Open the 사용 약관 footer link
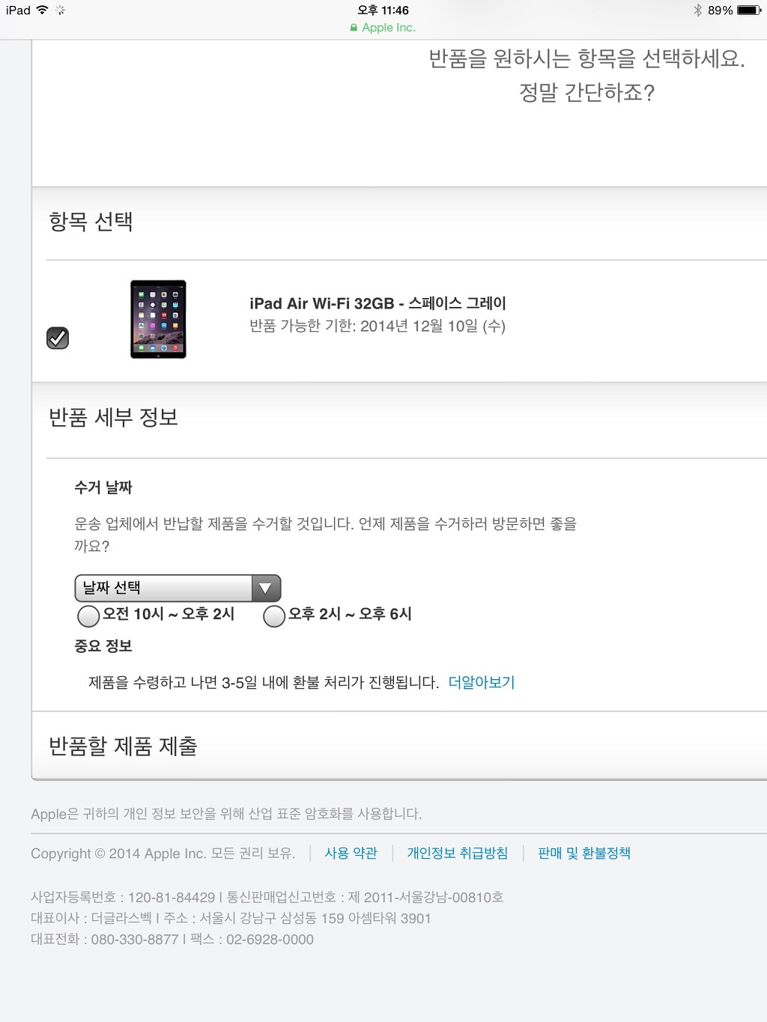The width and height of the screenshot is (767, 1022). 351,853
